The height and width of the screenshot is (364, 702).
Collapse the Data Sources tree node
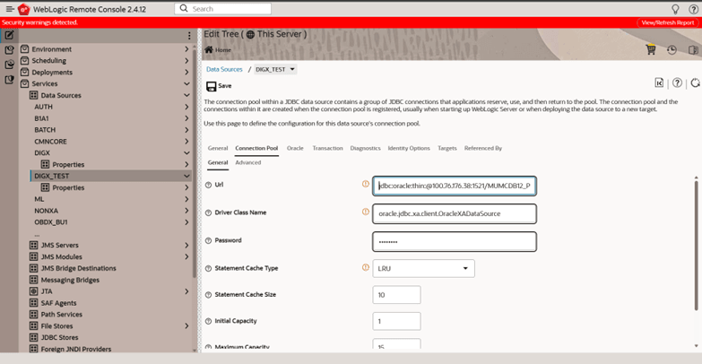click(x=186, y=95)
